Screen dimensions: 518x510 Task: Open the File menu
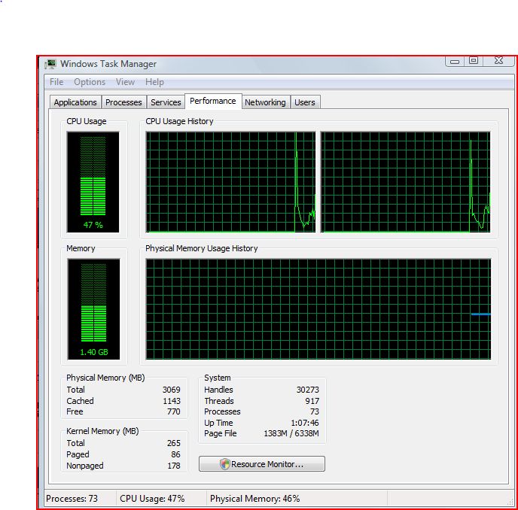coord(56,82)
